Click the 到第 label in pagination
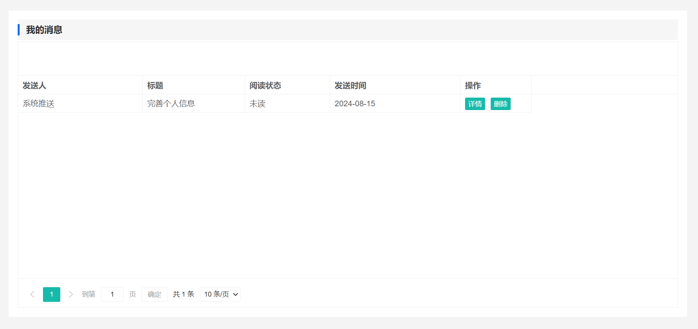This screenshot has width=698, height=329. (89, 294)
